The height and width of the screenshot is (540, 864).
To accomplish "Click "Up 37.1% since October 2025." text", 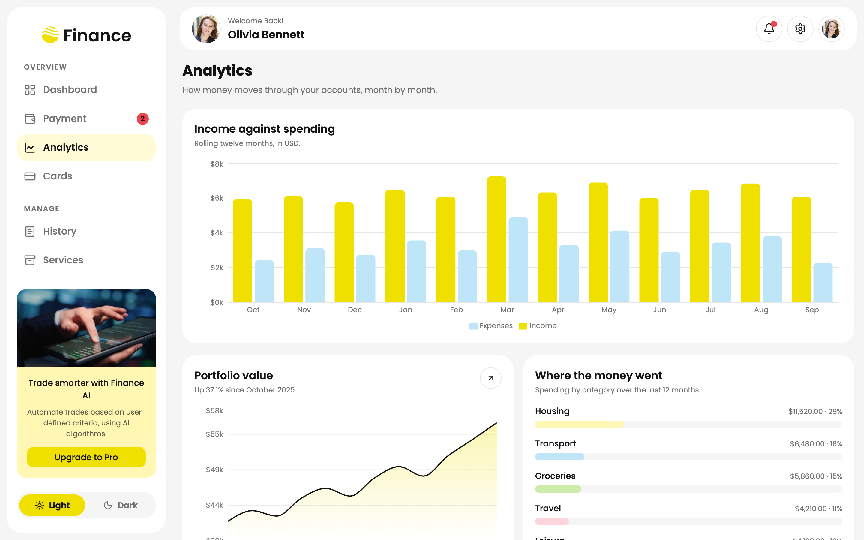I will tap(245, 390).
